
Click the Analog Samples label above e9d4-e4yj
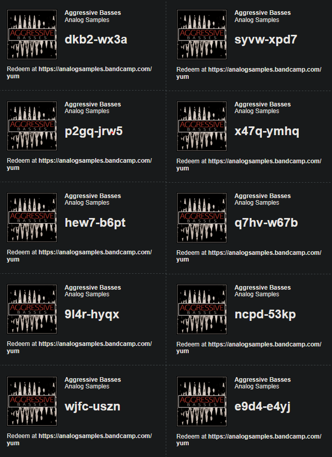click(x=257, y=386)
